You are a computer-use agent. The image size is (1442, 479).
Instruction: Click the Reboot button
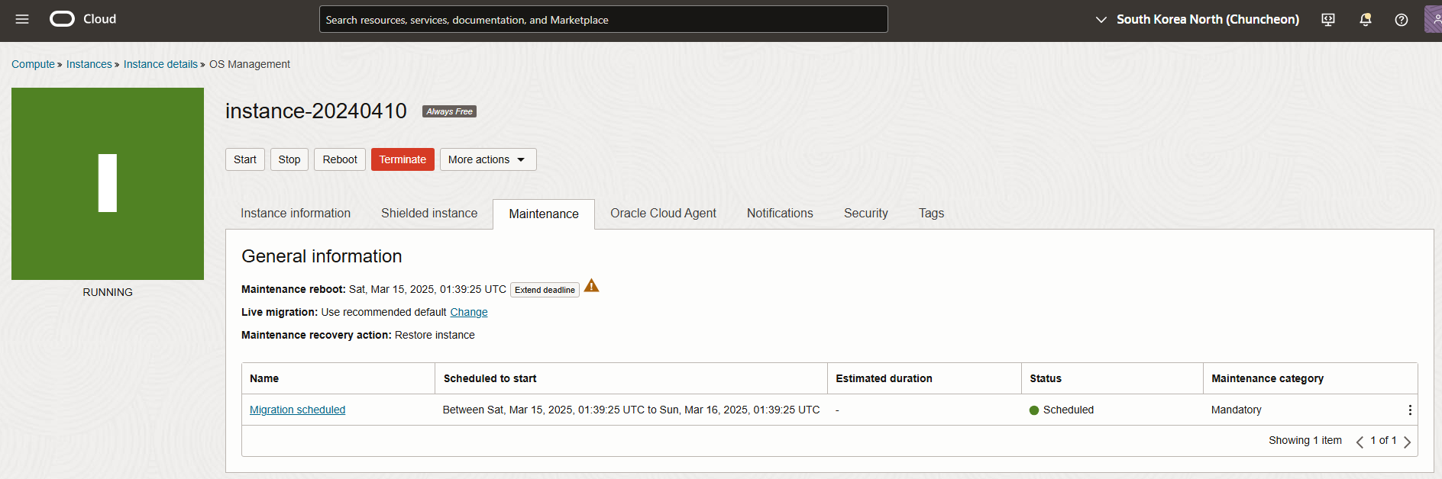click(340, 159)
